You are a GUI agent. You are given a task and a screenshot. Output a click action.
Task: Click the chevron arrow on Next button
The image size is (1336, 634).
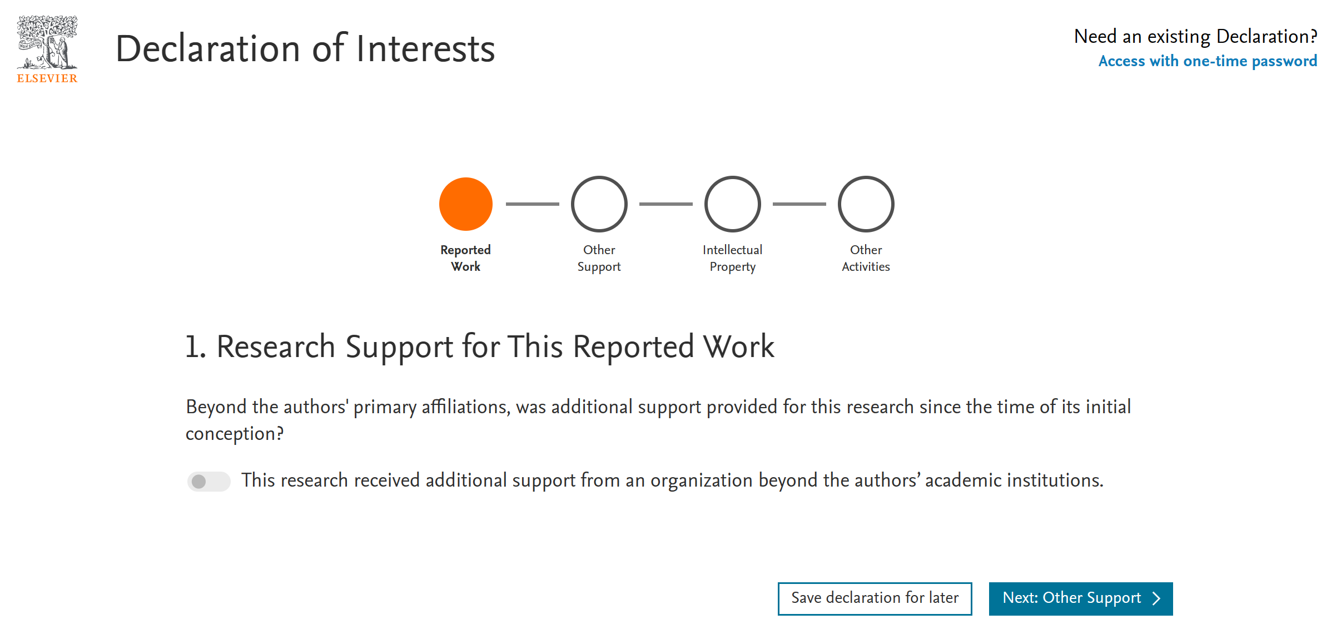click(x=1156, y=598)
